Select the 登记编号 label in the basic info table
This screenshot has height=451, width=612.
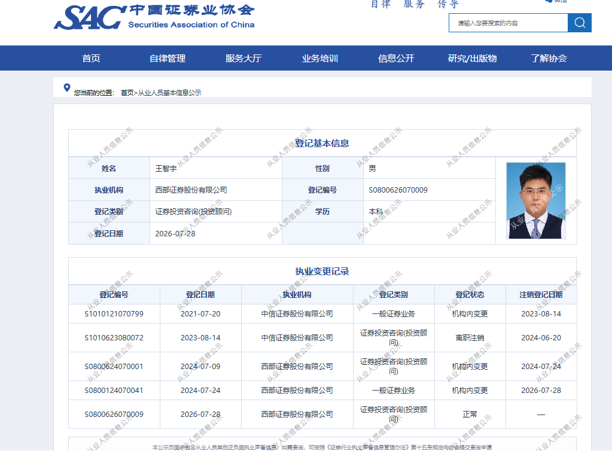322,190
